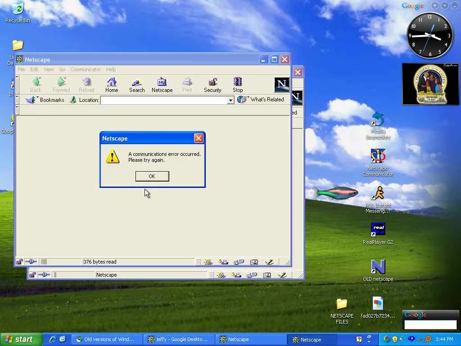This screenshot has width=461, height=346.
Task: Click the orange magnifier tray icon
Action: (428, 339)
